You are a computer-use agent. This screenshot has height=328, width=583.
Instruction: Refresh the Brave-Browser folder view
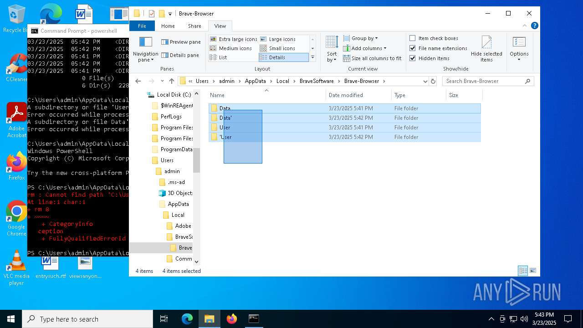pyautogui.click(x=433, y=81)
